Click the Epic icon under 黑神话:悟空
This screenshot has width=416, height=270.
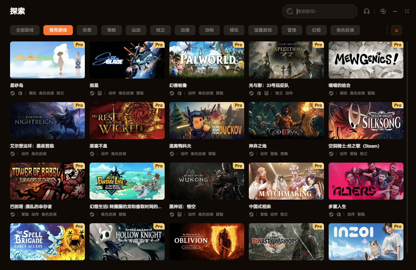pyautogui.click(x=179, y=214)
